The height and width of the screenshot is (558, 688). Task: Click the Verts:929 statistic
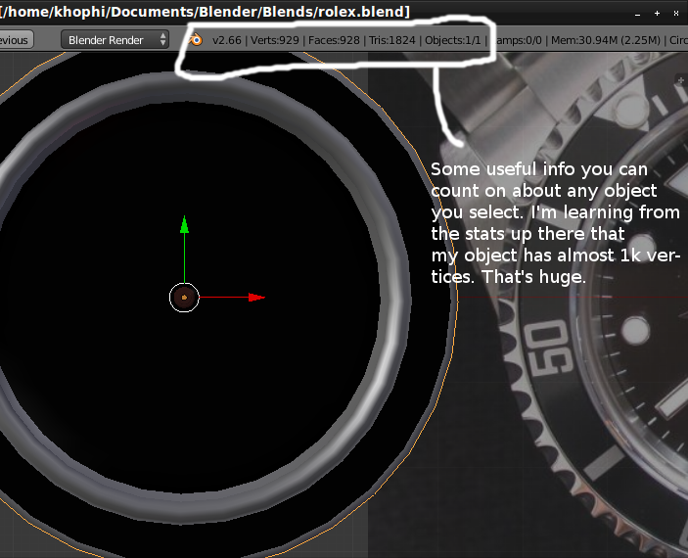coord(275,40)
